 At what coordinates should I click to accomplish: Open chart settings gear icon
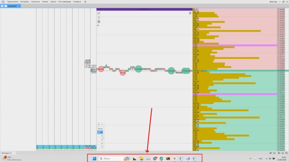(190, 13)
